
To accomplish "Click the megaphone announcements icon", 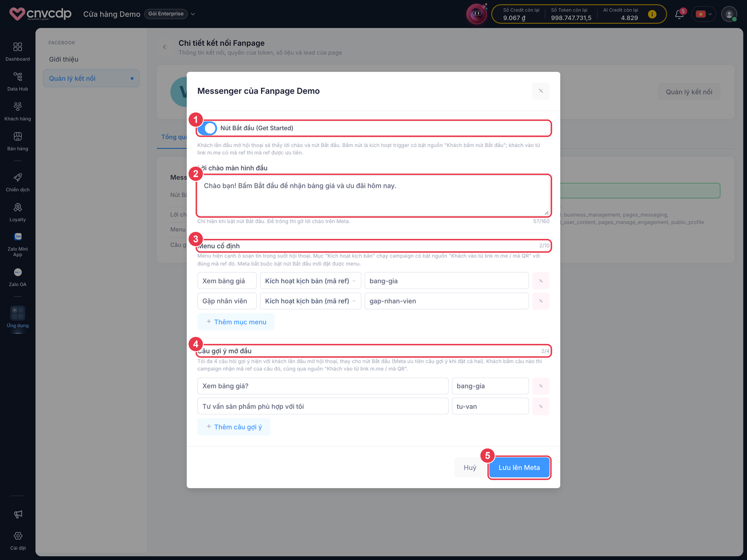I will tap(18, 514).
